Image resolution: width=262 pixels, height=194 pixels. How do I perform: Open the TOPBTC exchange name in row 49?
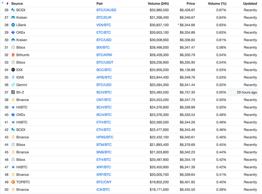point(23,182)
